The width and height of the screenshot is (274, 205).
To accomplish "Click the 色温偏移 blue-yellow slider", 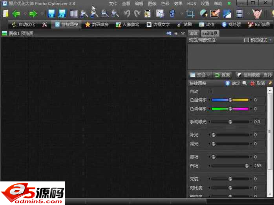I will tap(230, 100).
